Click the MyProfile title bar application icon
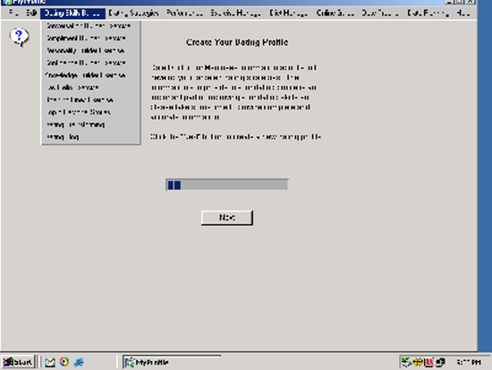This screenshot has height=370, width=492. (7, 2)
